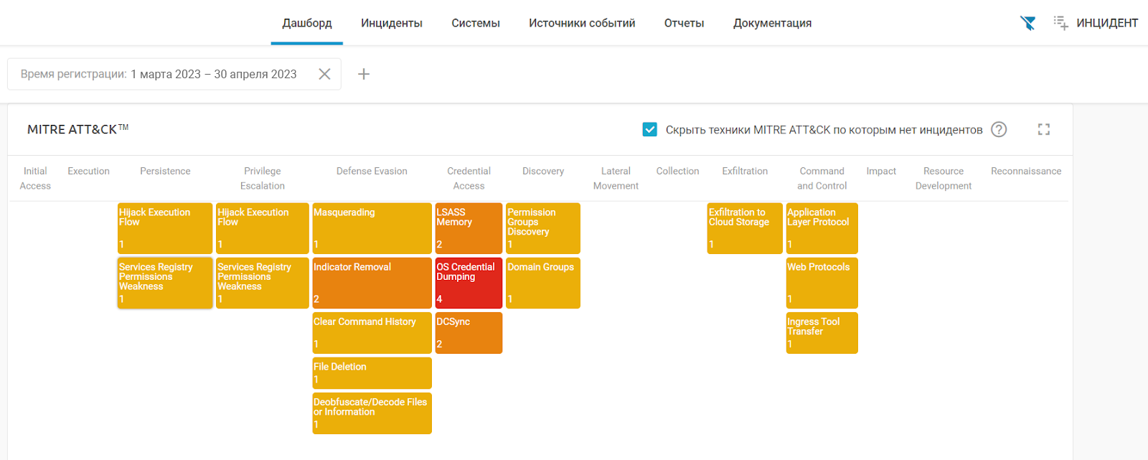Go to Источники событий tab
The image size is (1148, 460).
pos(582,23)
